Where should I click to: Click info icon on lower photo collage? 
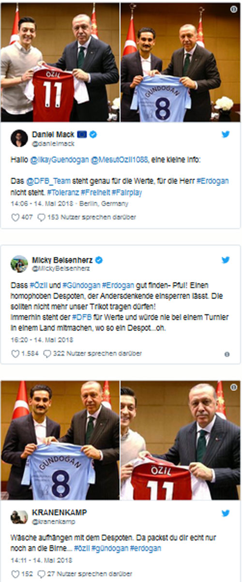point(233,387)
